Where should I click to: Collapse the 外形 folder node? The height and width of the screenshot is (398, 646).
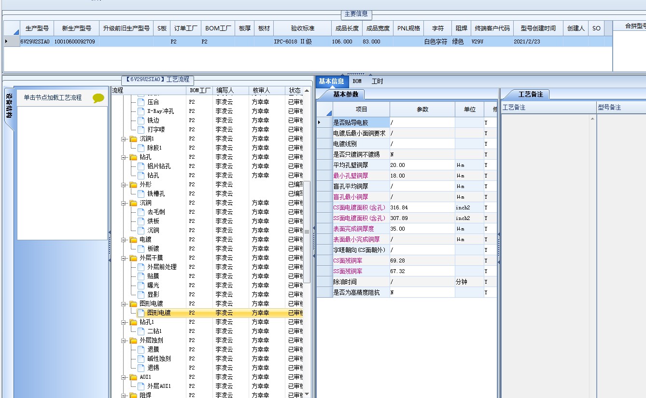pyautogui.click(x=124, y=185)
